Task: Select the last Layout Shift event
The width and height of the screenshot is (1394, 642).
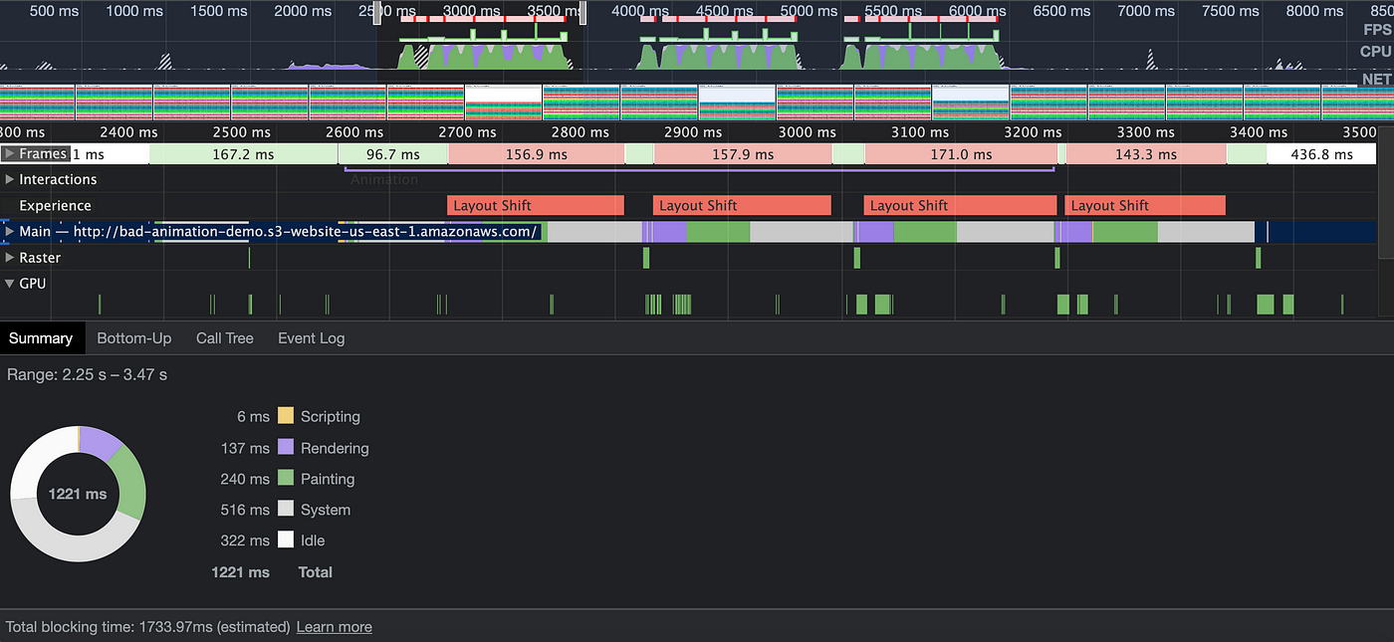Action: 1144,205
